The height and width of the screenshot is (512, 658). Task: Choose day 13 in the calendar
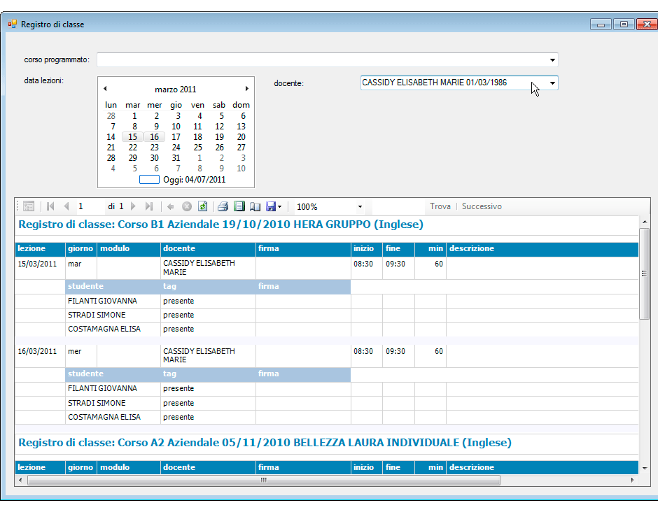[241, 127]
